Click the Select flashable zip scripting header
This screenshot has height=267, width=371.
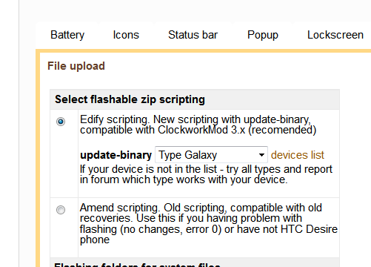coord(130,99)
